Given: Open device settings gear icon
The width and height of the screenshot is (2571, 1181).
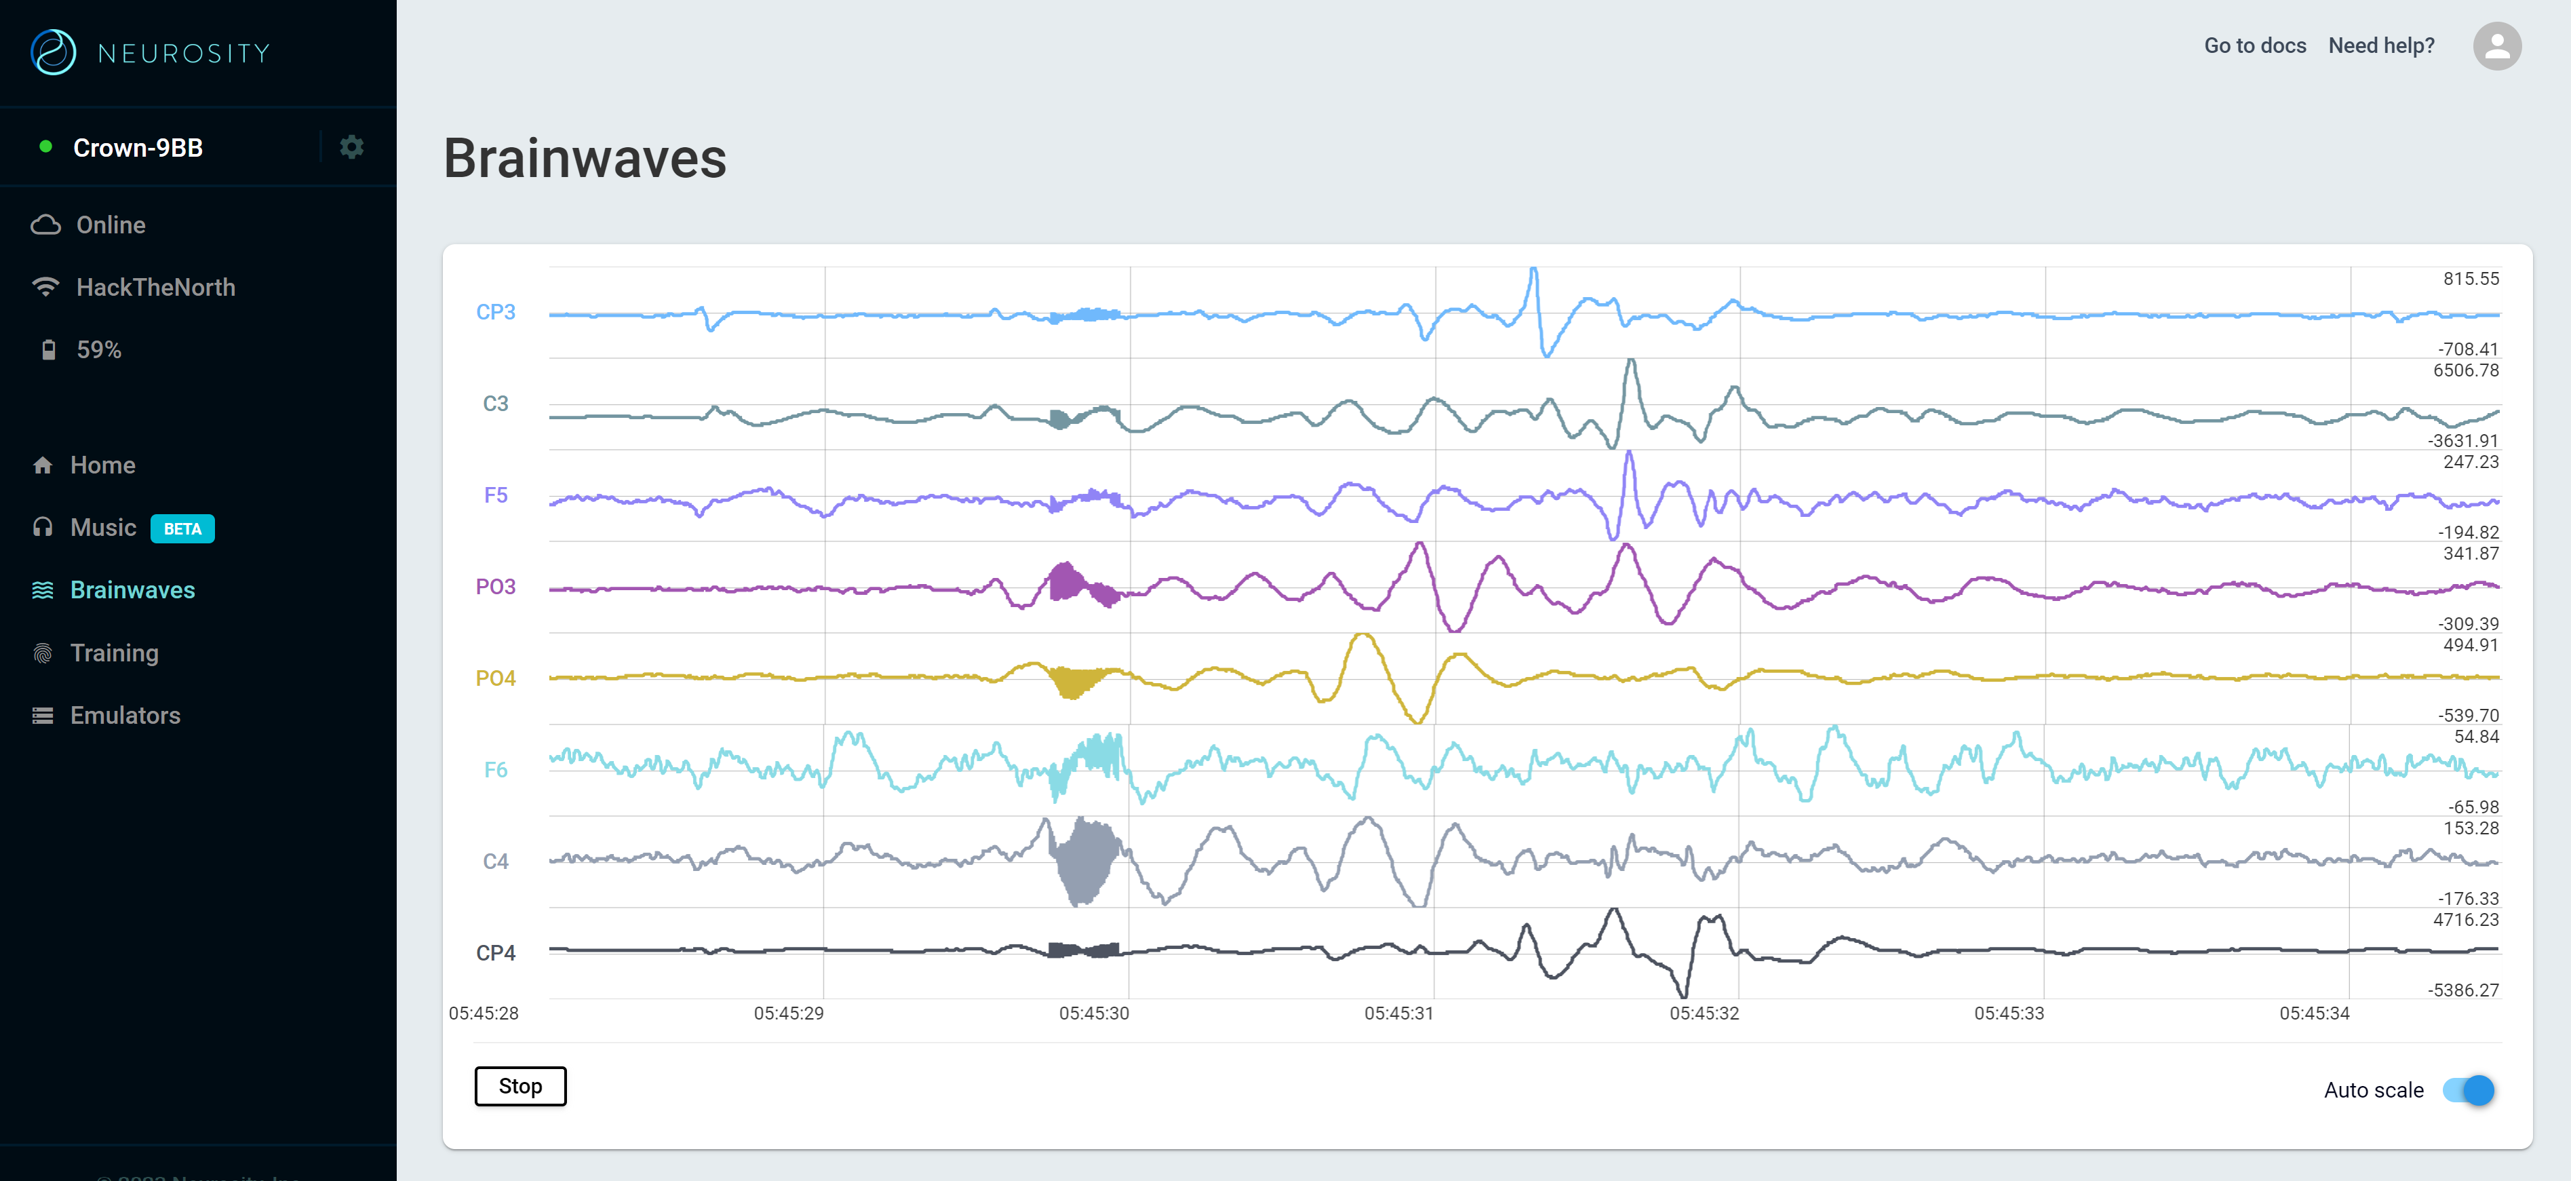Looking at the screenshot, I should (x=351, y=148).
